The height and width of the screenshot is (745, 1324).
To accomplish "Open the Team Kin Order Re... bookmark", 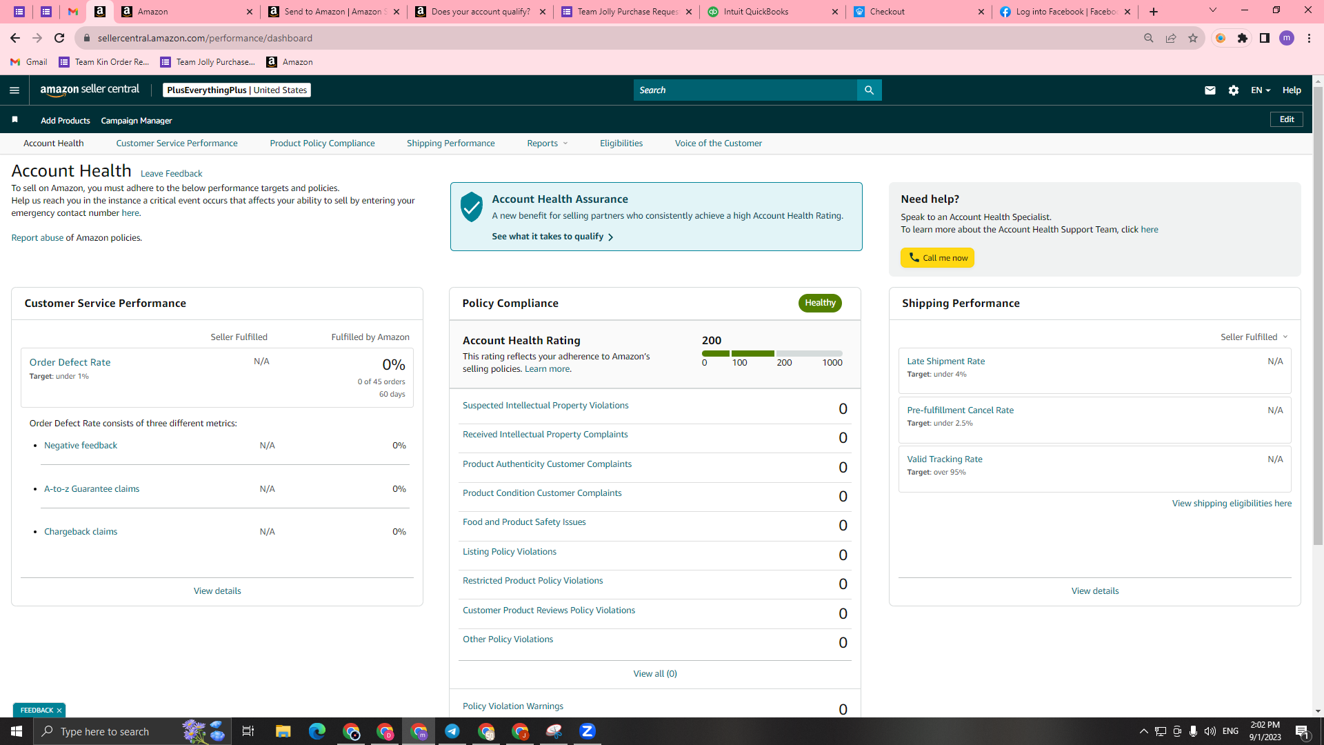I will [x=104, y=62].
